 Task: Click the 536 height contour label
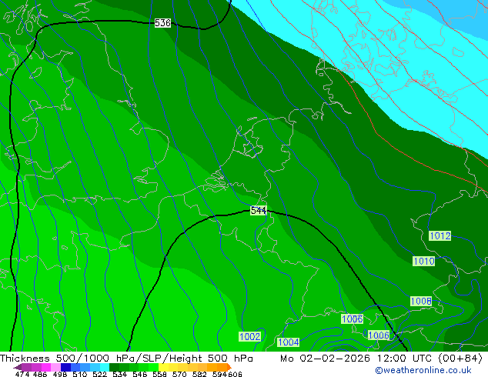pos(162,23)
